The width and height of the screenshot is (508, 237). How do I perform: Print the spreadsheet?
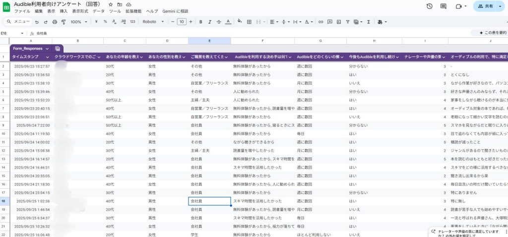pos(55,22)
